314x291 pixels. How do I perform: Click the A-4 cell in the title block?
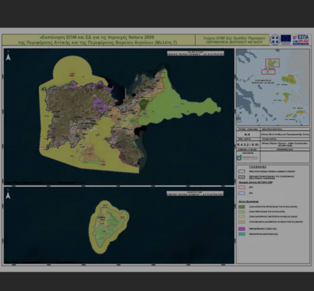click(x=248, y=134)
